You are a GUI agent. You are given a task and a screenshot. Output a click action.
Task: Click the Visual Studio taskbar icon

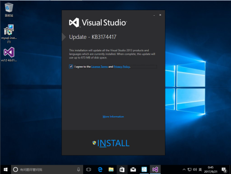155,169
